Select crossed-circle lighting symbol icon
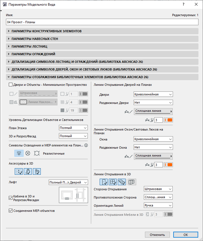Screen dimensions: 203x241 (28, 153)
